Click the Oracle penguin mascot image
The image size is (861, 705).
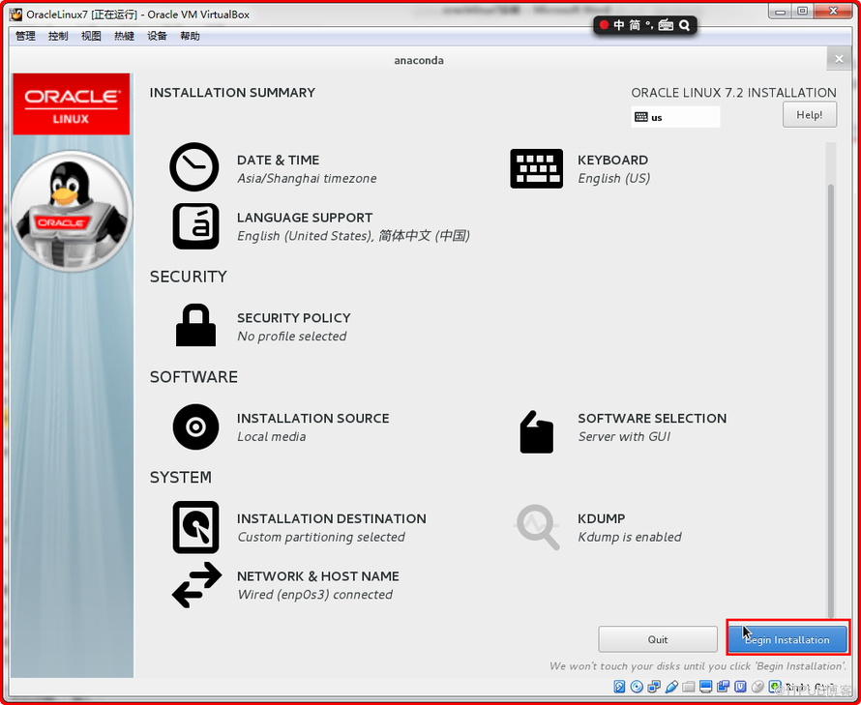point(72,211)
